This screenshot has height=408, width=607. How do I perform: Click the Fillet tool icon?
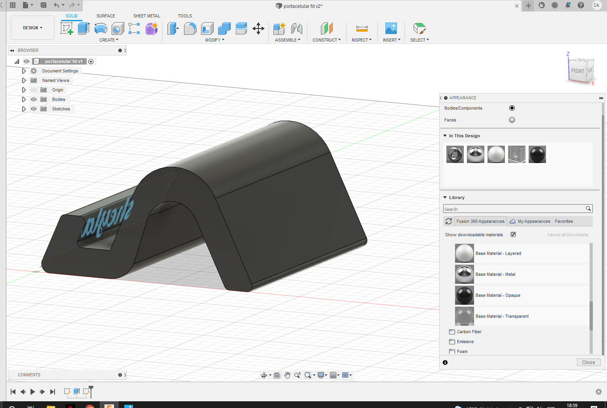pyautogui.click(x=190, y=28)
